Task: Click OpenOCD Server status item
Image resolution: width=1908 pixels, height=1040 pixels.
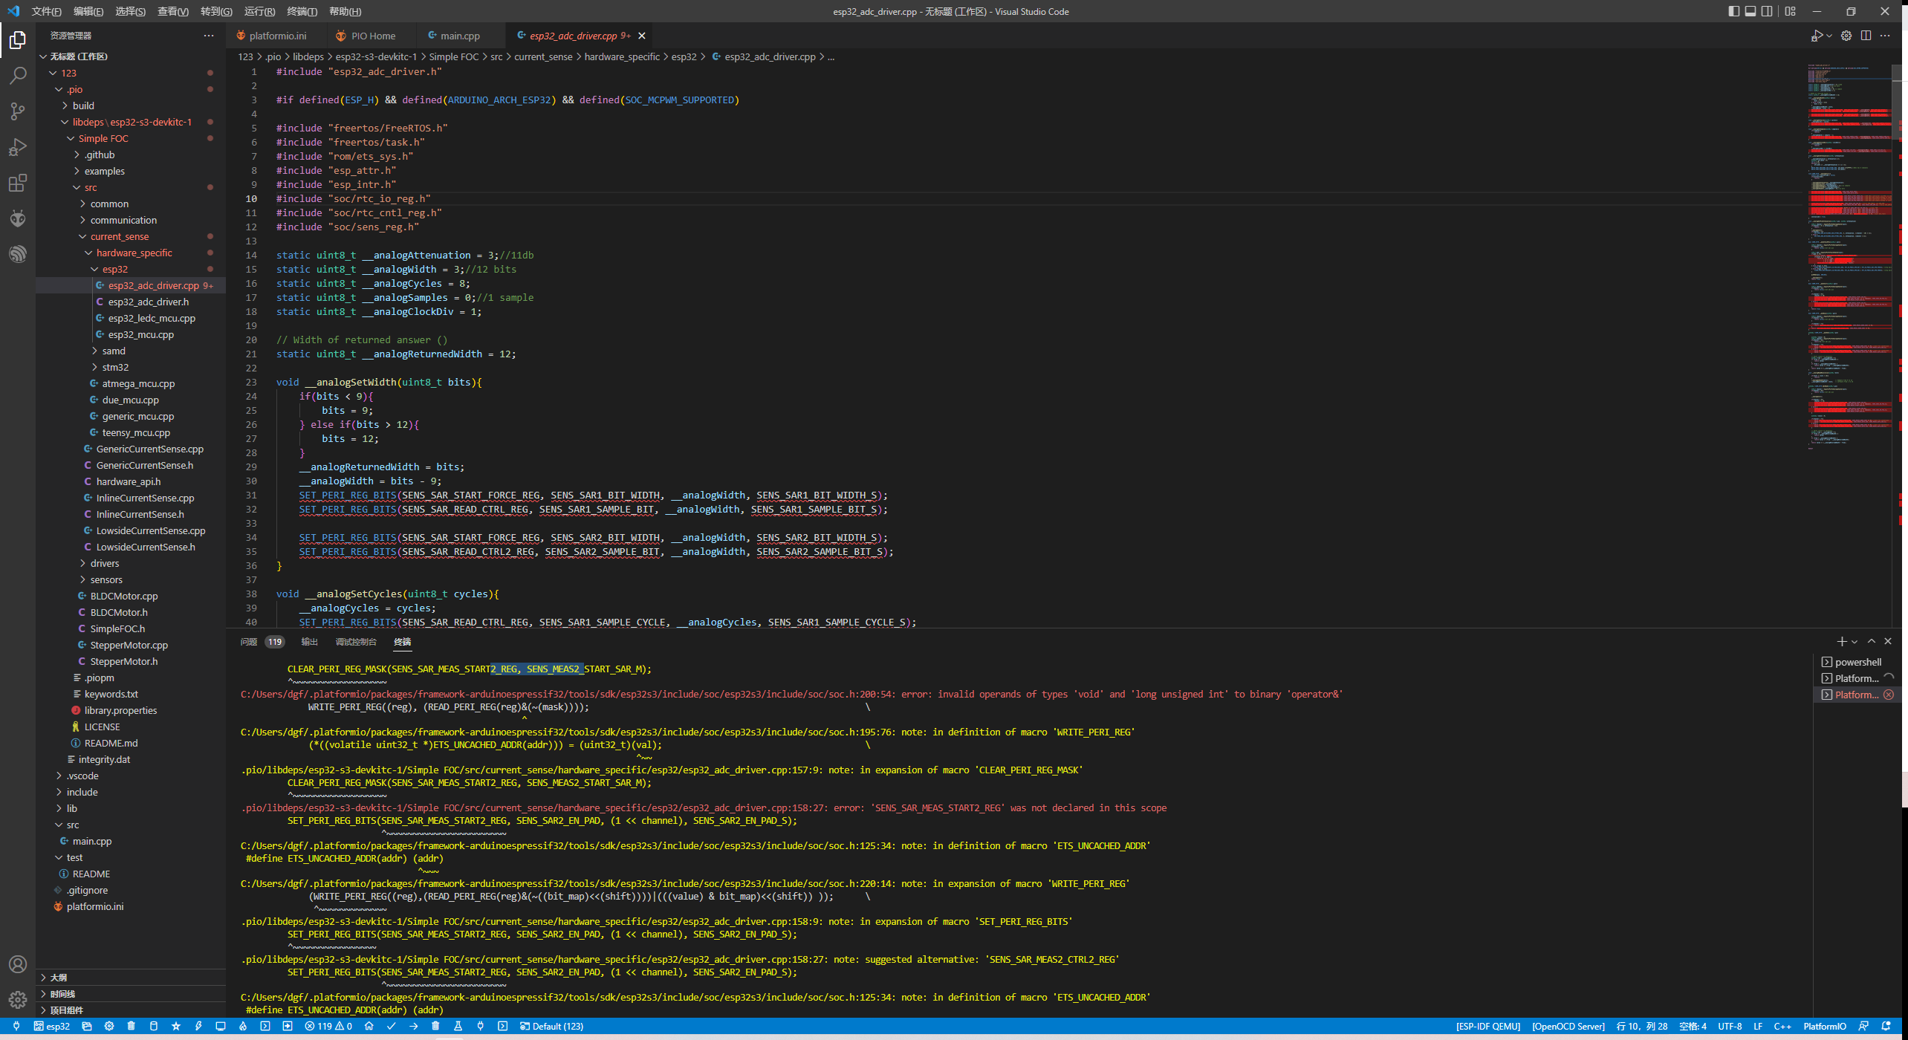Action: click(x=1568, y=1026)
